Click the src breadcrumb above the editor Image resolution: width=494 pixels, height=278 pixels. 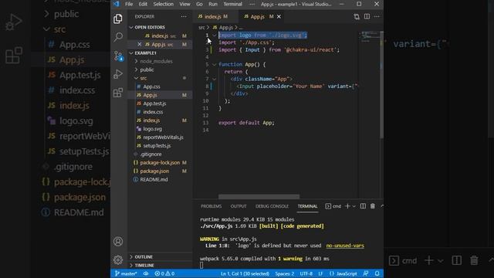[x=201, y=28]
